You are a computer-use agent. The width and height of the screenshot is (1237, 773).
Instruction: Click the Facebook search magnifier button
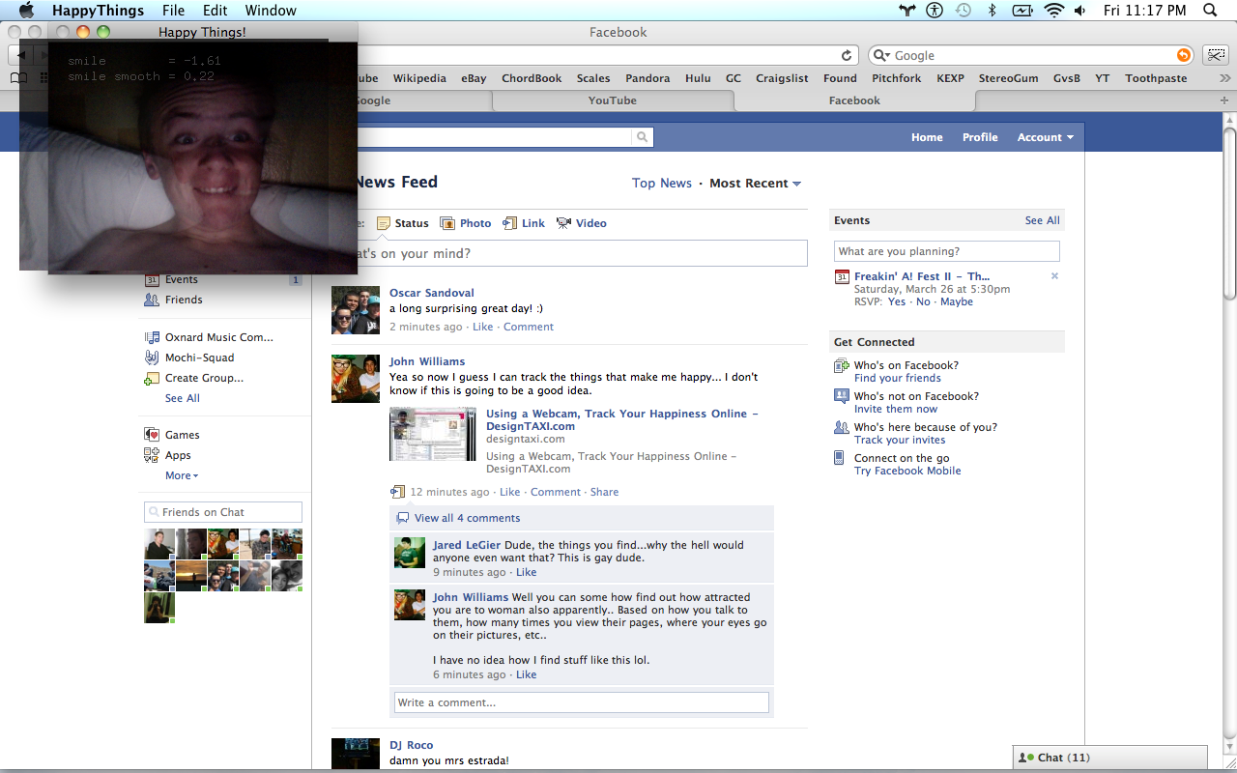pos(642,138)
